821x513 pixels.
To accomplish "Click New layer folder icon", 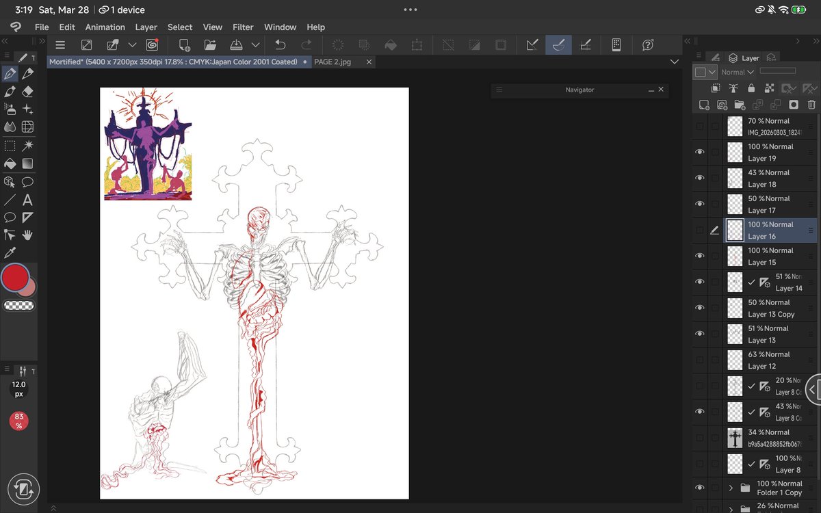I will click(740, 105).
